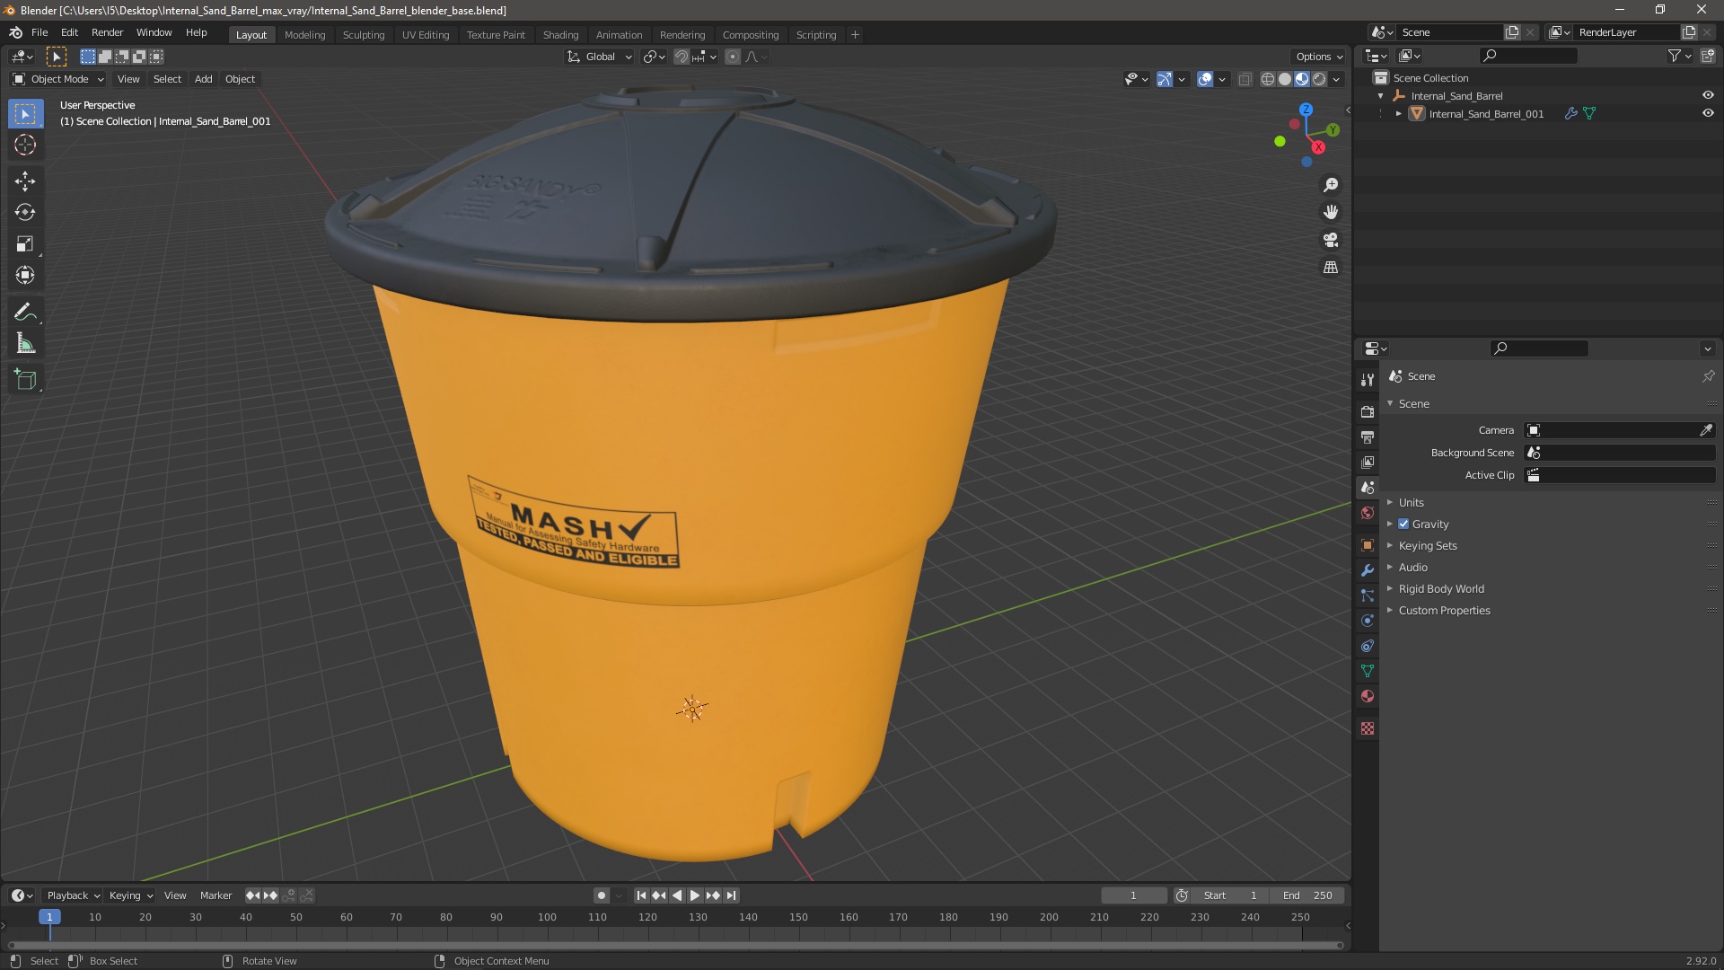Switch perspective/orthographic grid icon
This screenshot has height=970, width=1724.
[1331, 268]
